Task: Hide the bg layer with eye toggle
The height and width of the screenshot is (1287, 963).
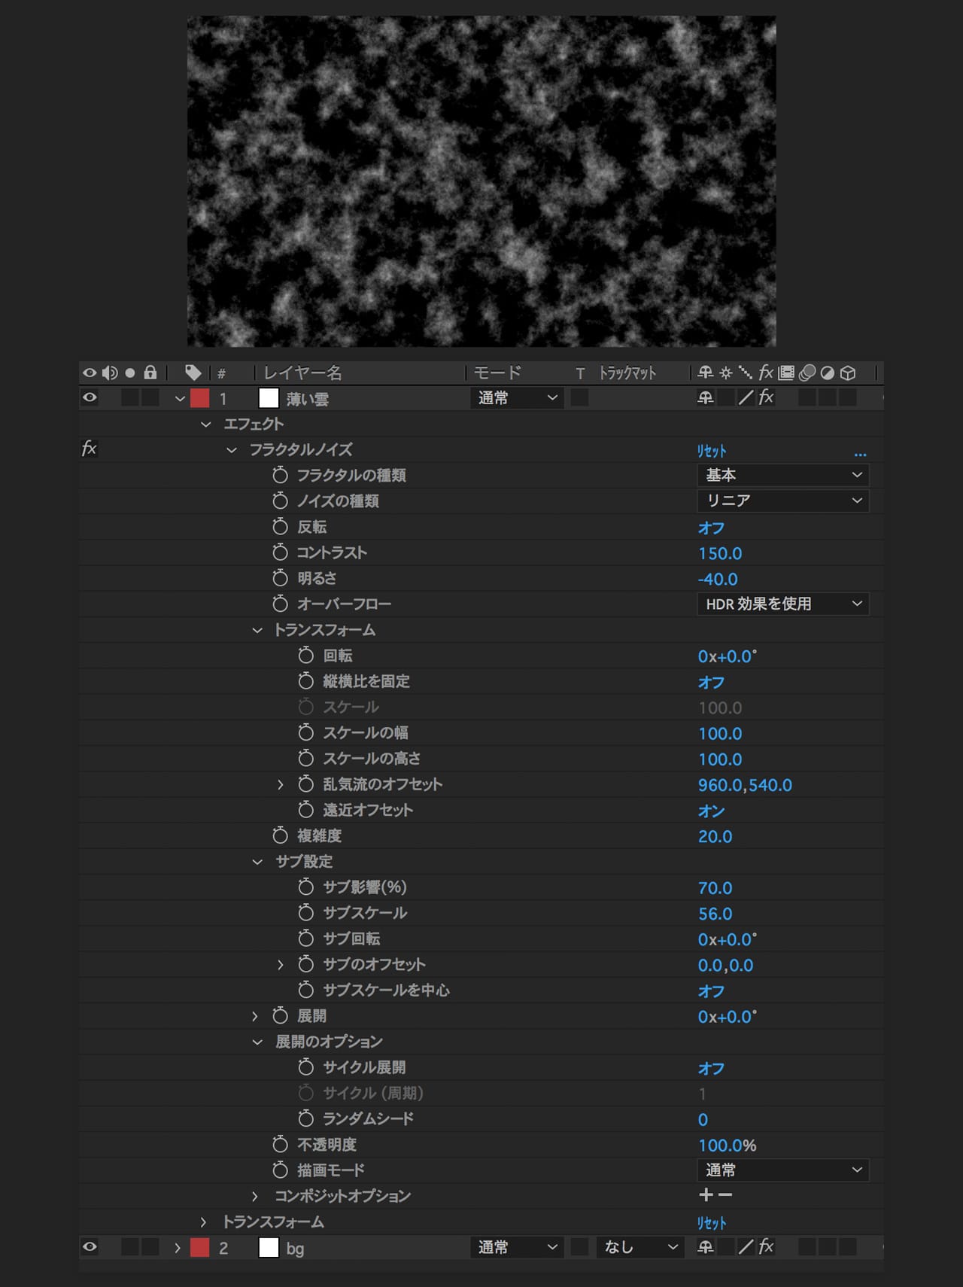Action: pyautogui.click(x=90, y=1247)
